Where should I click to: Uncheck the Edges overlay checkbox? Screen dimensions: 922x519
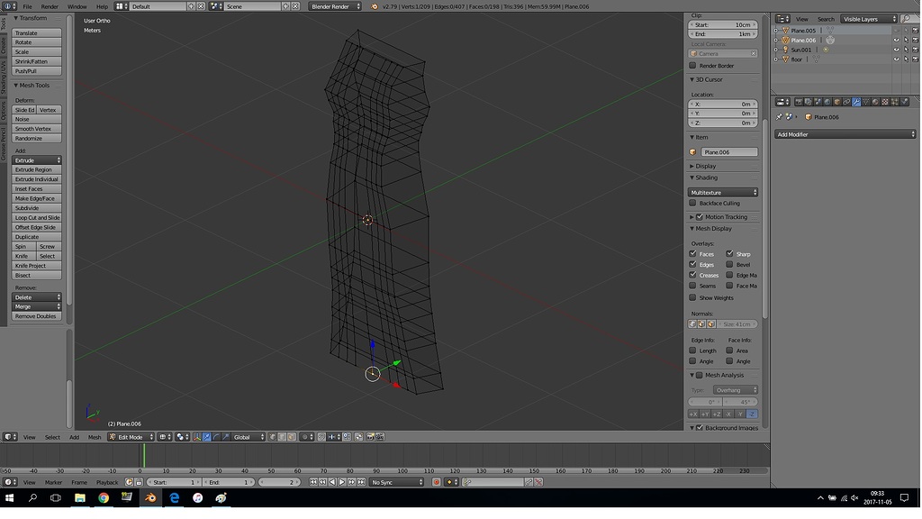tap(692, 264)
